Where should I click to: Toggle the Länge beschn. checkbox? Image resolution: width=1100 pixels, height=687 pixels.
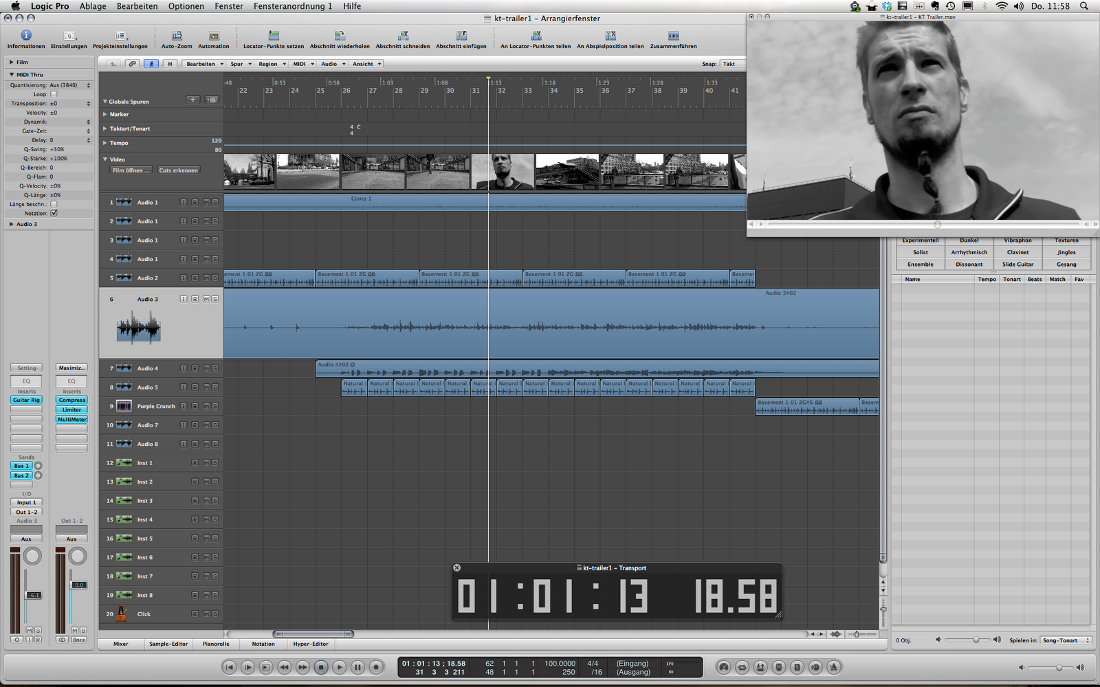[54, 204]
